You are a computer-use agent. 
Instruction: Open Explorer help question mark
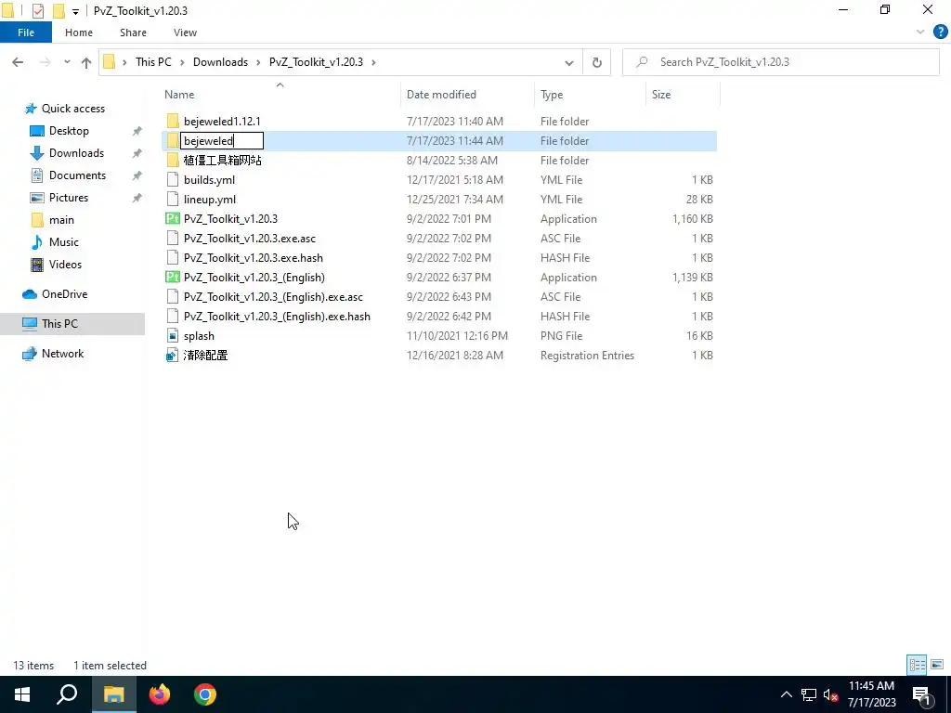[940, 32]
